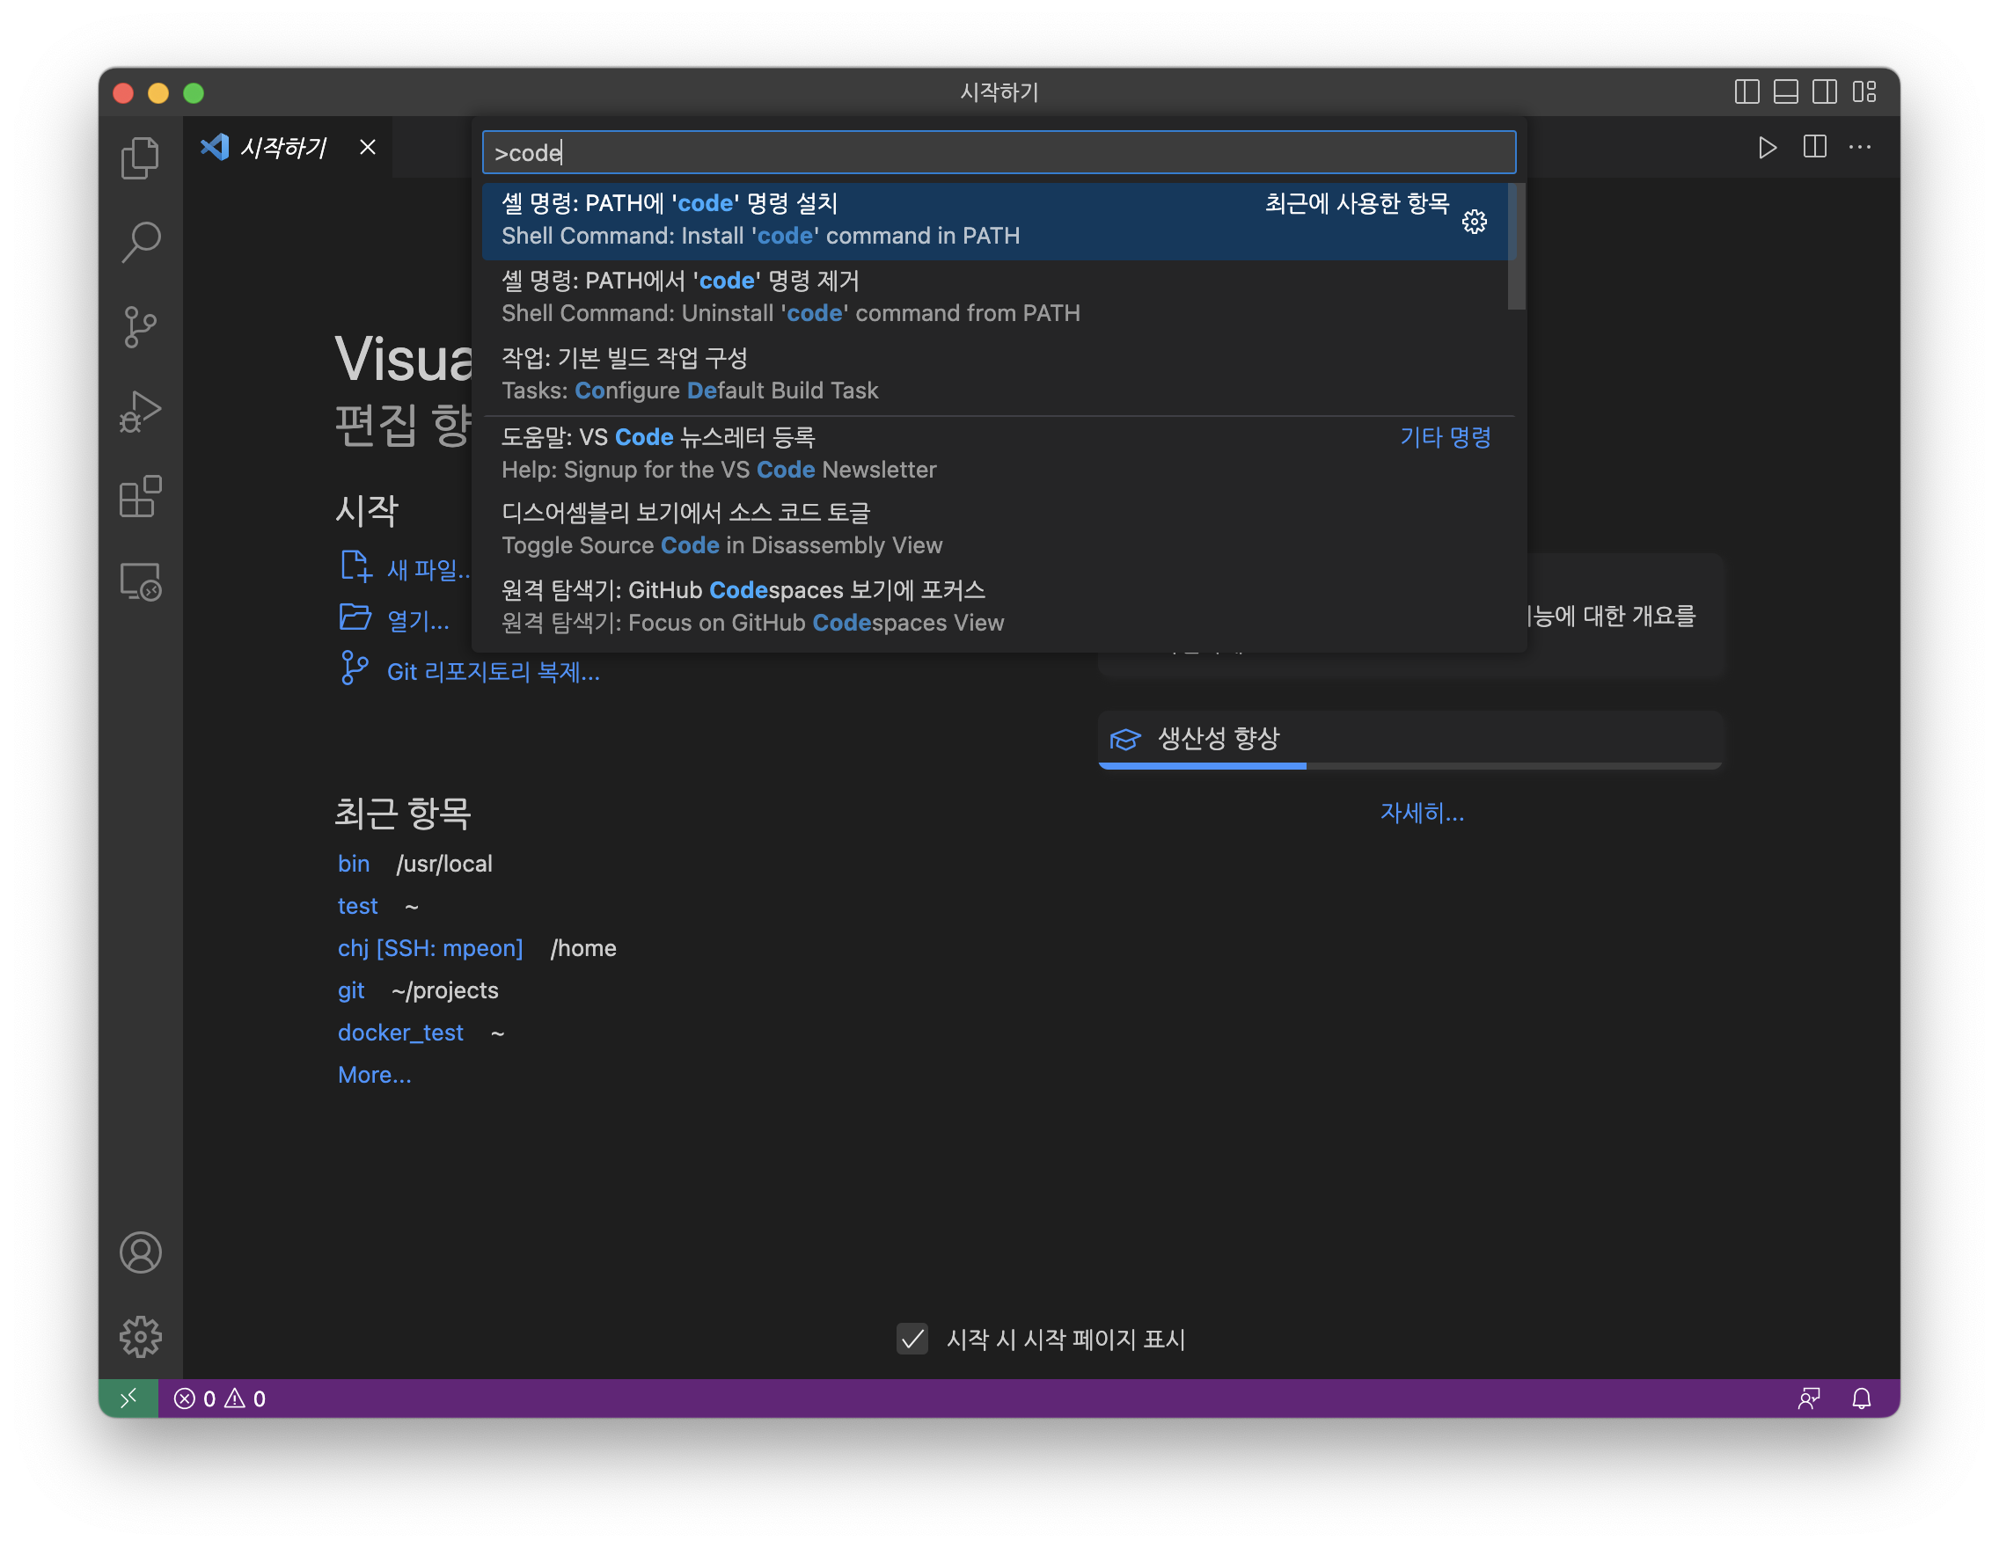The height and width of the screenshot is (1548, 1999).
Task: Open recent item chj [SSH: mpeon]
Action: 430,948
